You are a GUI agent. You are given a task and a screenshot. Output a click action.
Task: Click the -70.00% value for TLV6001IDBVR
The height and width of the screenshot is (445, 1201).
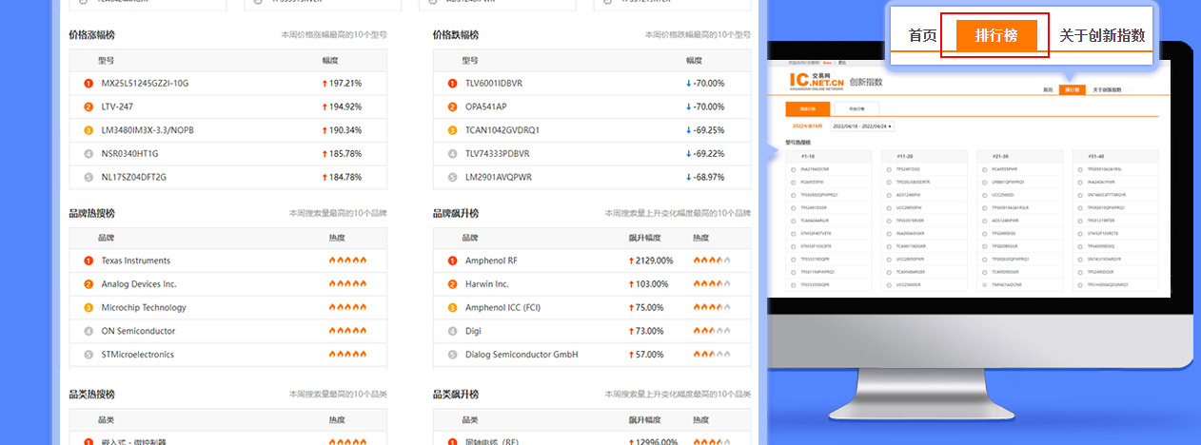(709, 83)
